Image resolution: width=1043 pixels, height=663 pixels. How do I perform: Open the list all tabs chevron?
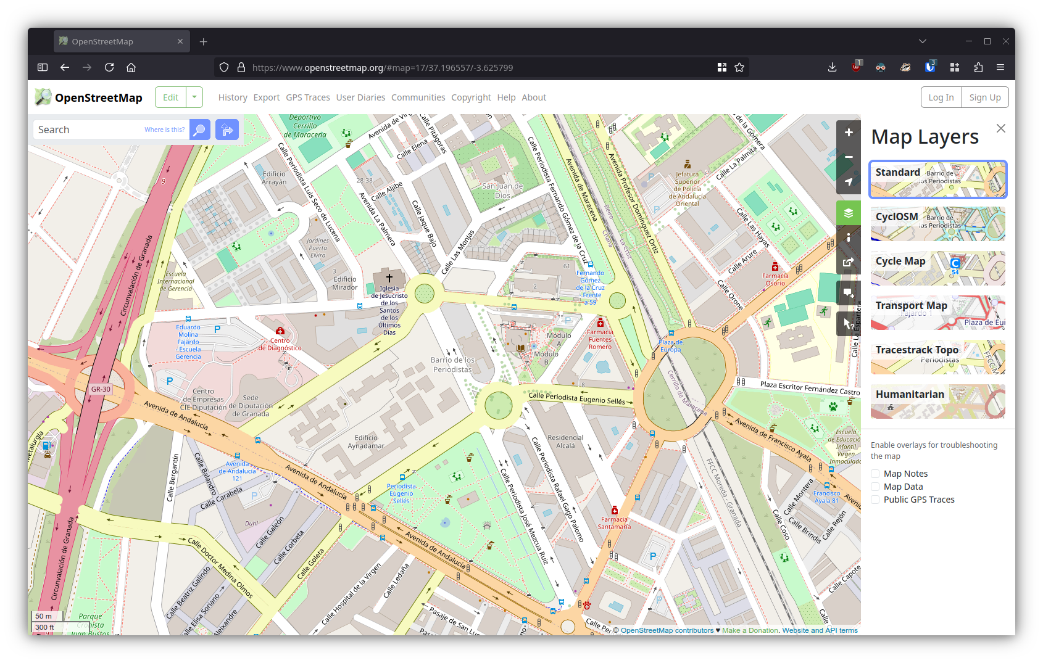(923, 41)
